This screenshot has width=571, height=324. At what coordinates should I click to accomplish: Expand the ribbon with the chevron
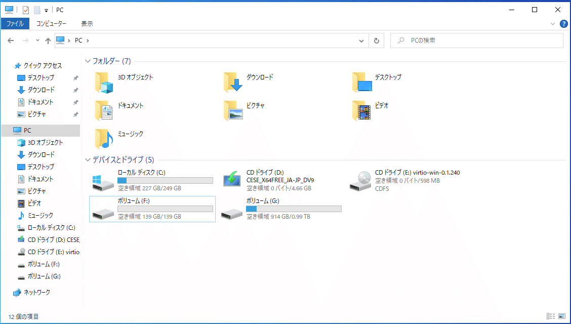(x=553, y=24)
